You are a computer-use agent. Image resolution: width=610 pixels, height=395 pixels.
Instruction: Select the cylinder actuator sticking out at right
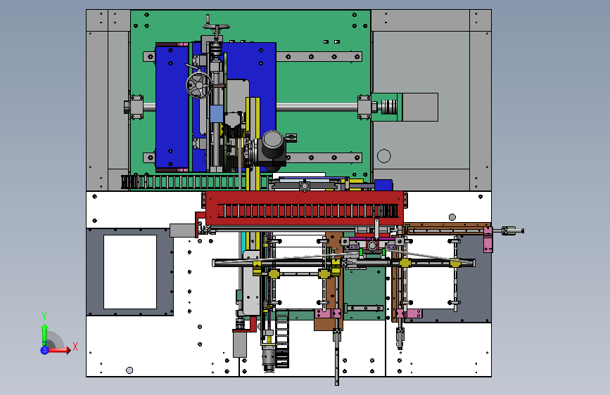512,231
